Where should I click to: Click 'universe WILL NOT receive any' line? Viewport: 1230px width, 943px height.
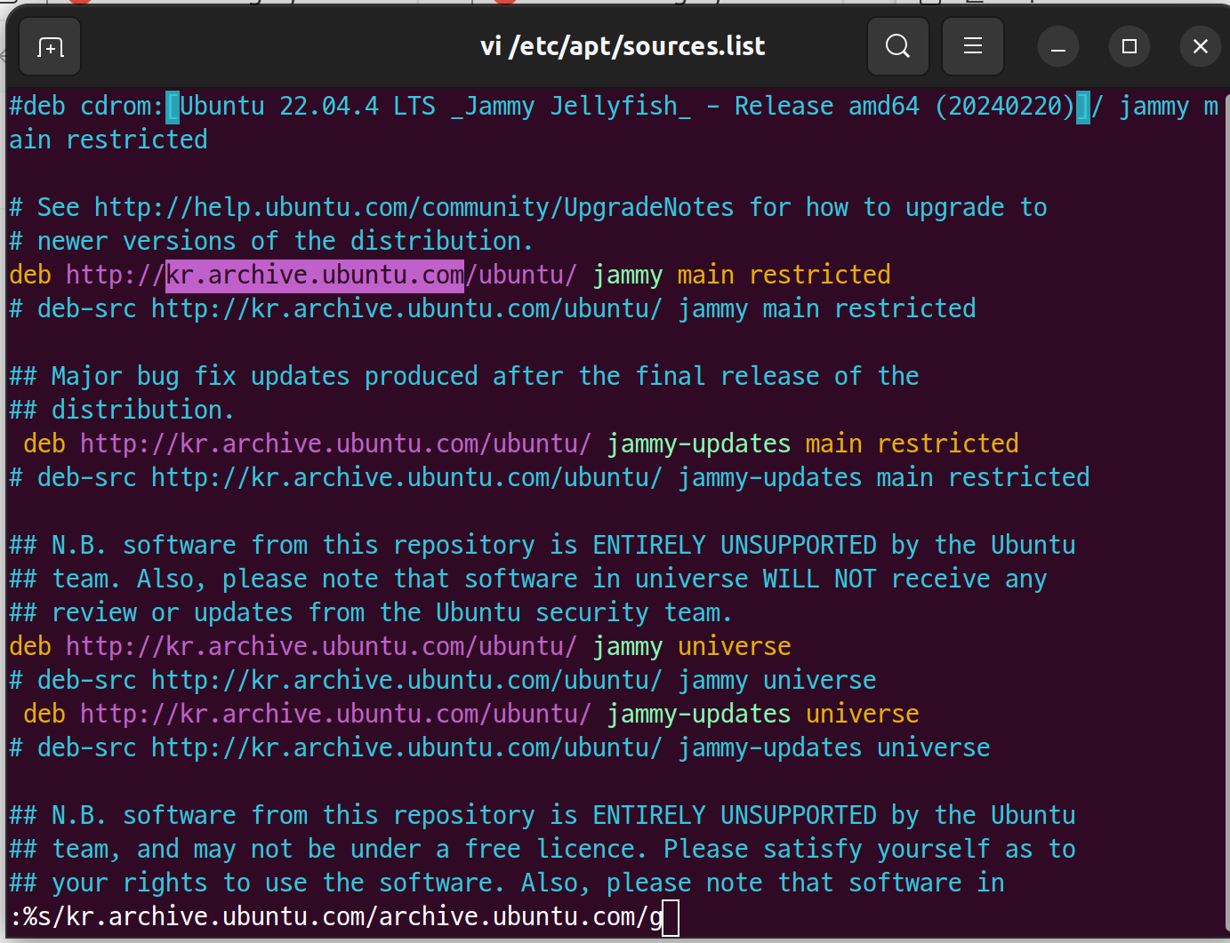[528, 579]
